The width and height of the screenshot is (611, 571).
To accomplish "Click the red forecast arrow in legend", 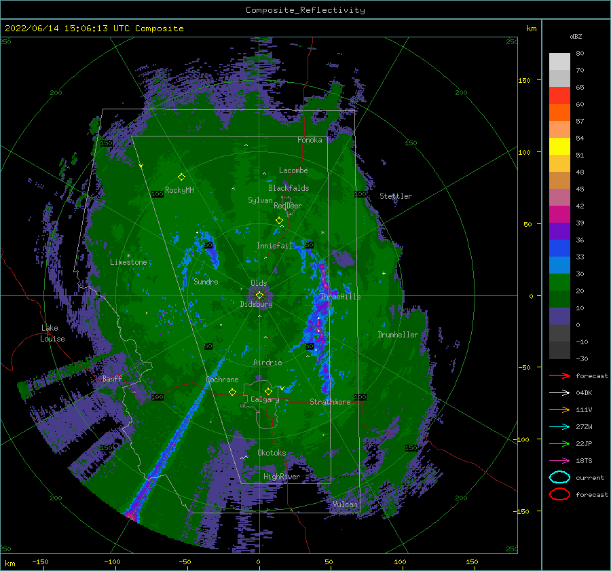I will (559, 375).
